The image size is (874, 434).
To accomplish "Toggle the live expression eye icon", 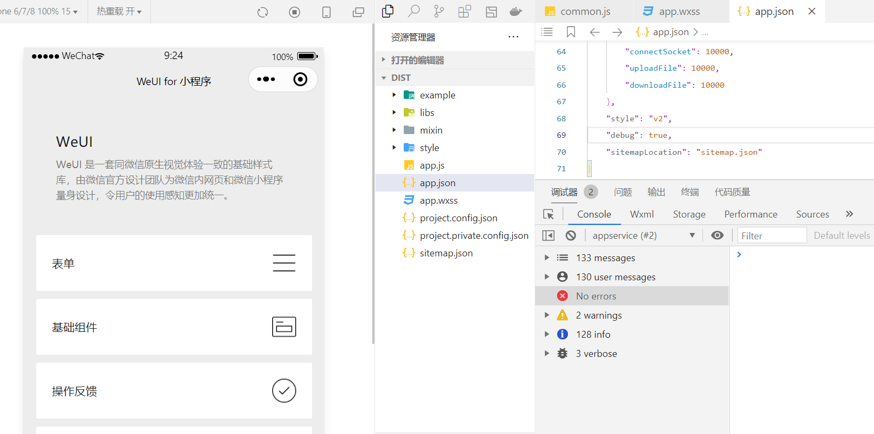I will point(717,235).
